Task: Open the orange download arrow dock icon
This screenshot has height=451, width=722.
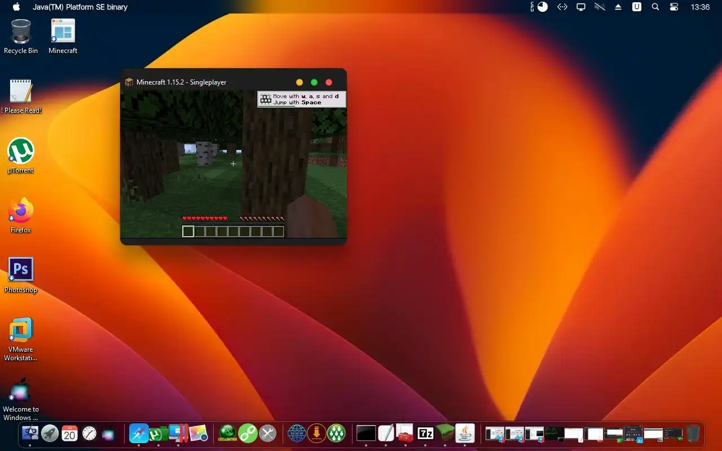Action: (x=316, y=433)
